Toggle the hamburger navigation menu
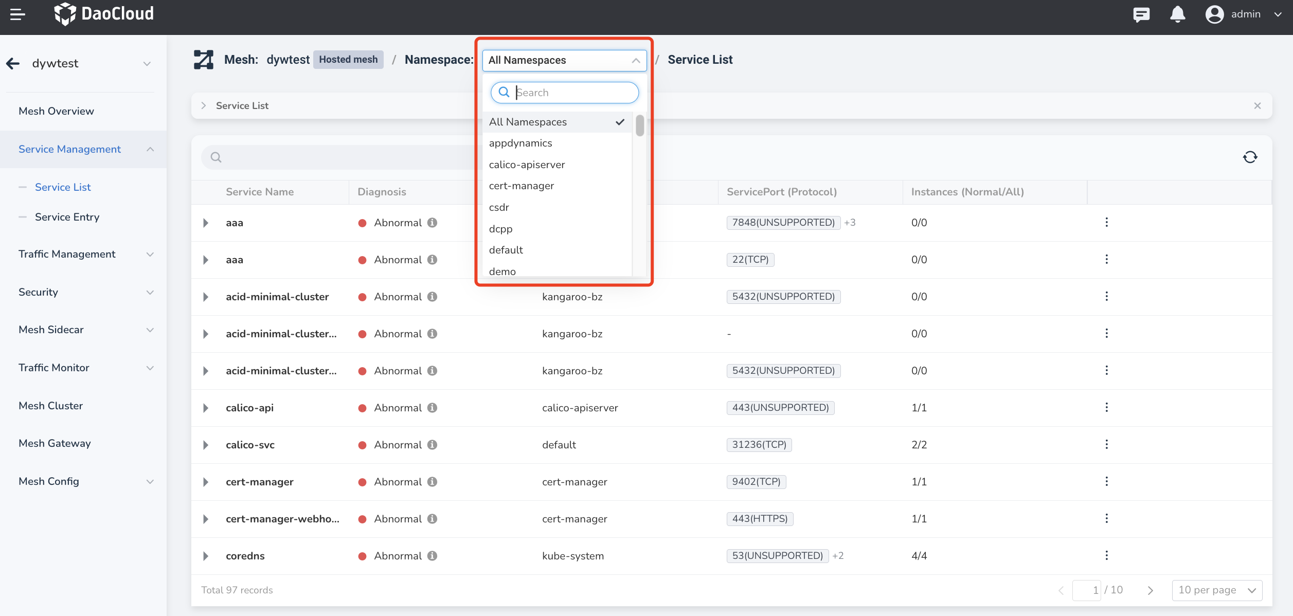 [17, 14]
